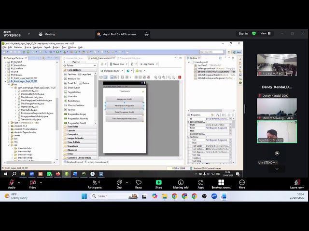Image resolution: width=309 pixels, height=231 pixels.
Task: Click the Pengajuan Kredit button in layout preview
Action: coord(125,99)
